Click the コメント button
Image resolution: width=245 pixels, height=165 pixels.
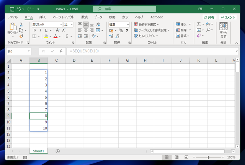pos(228,17)
